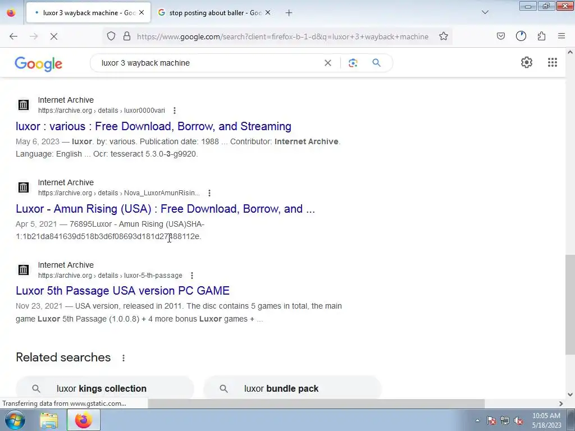Open the Extensions puzzle piece icon
575x431 pixels.
point(541,36)
